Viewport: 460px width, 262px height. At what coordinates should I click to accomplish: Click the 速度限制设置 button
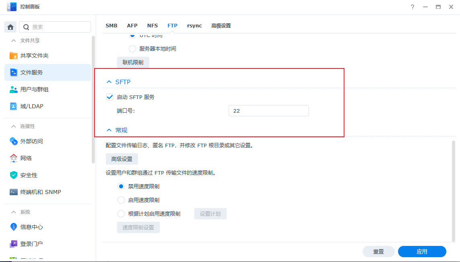[138, 227]
